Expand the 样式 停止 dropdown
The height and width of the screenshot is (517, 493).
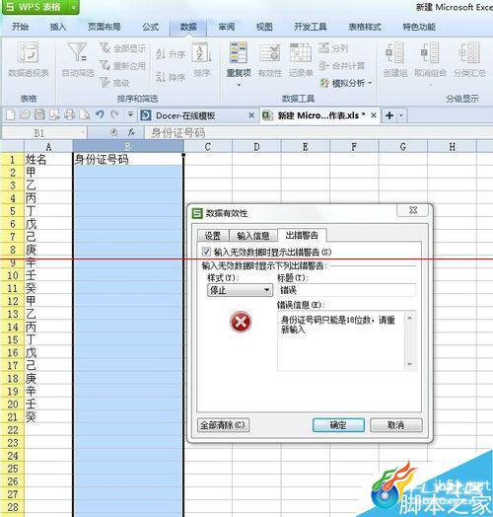click(267, 290)
